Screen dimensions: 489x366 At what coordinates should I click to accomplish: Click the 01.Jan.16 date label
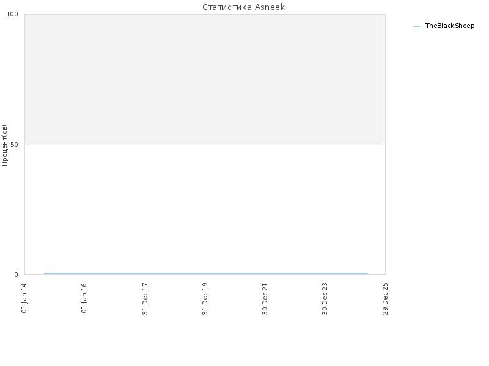pos(84,298)
